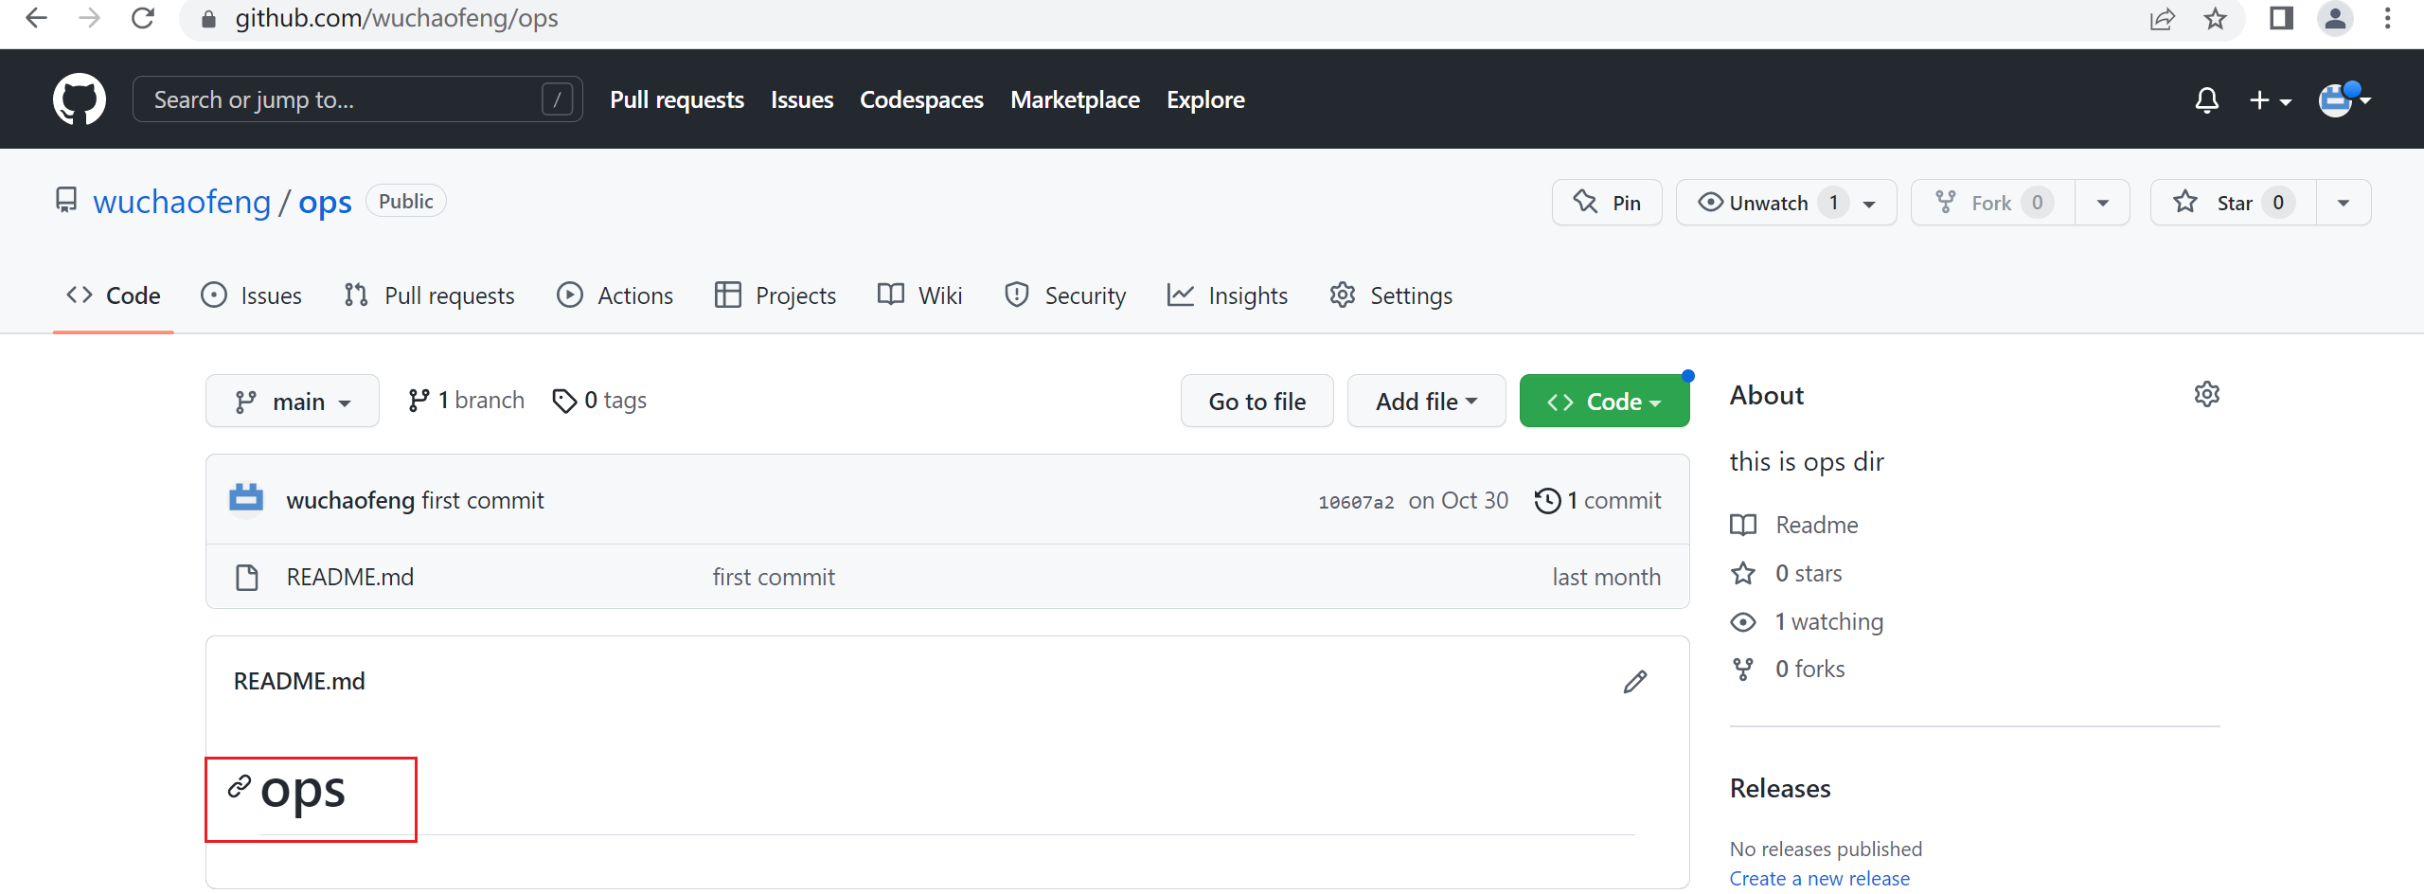Open the notifications bell
The image size is (2424, 894).
[2206, 99]
